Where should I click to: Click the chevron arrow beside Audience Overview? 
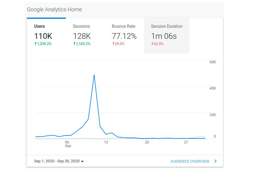point(215,161)
